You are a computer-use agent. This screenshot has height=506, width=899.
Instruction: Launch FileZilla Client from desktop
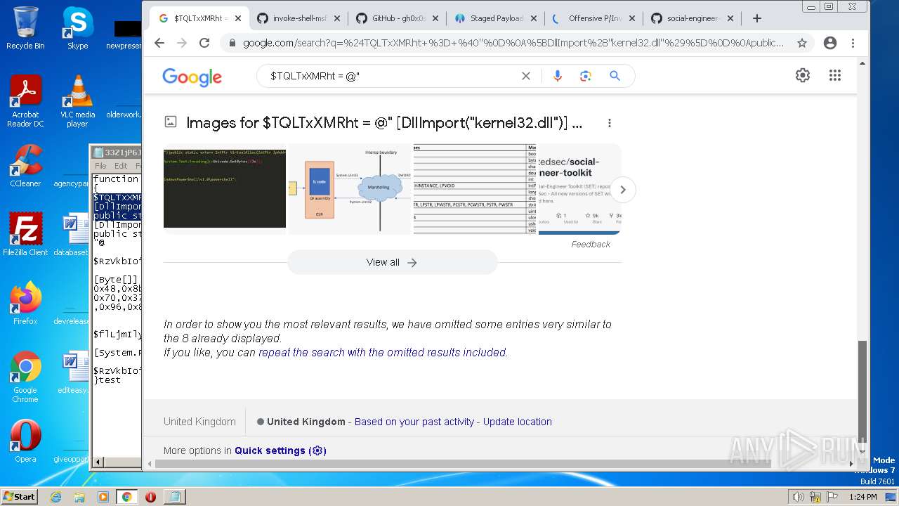click(x=25, y=235)
